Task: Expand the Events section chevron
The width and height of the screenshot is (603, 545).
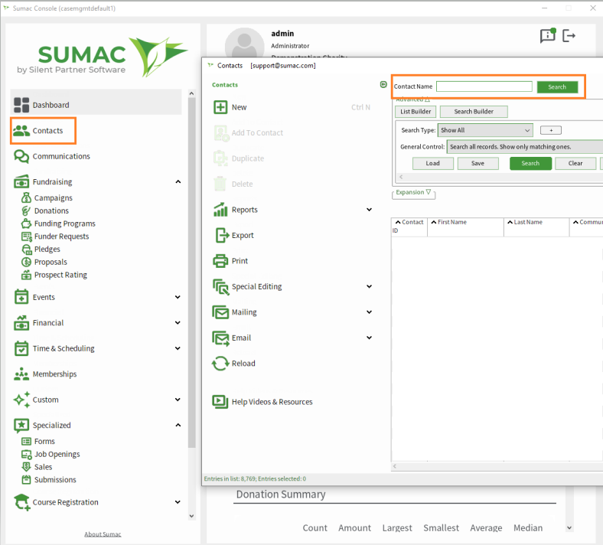Action: (x=178, y=297)
